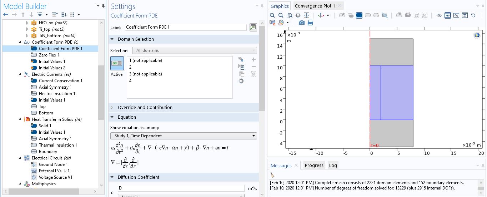Toggle the Select Domains button

(359, 15)
